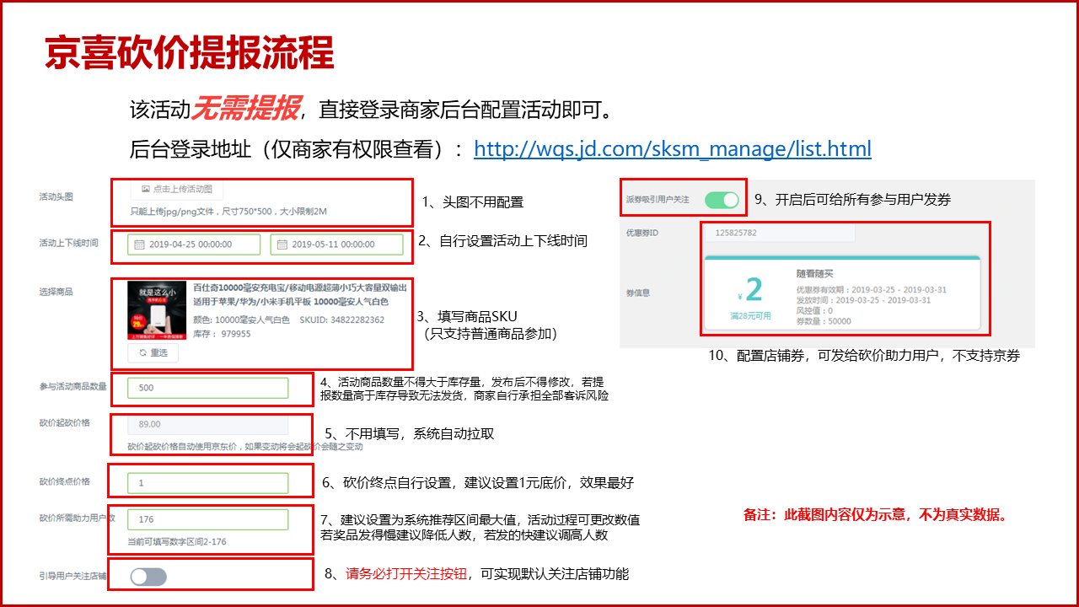This screenshot has height=607, width=1079.
Task: Click the SKUID 34822282362 text
Action: pyautogui.click(x=342, y=320)
